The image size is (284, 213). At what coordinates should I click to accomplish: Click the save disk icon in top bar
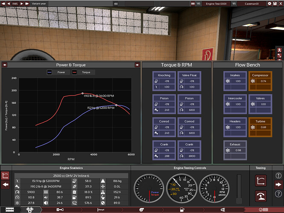point(115,3)
